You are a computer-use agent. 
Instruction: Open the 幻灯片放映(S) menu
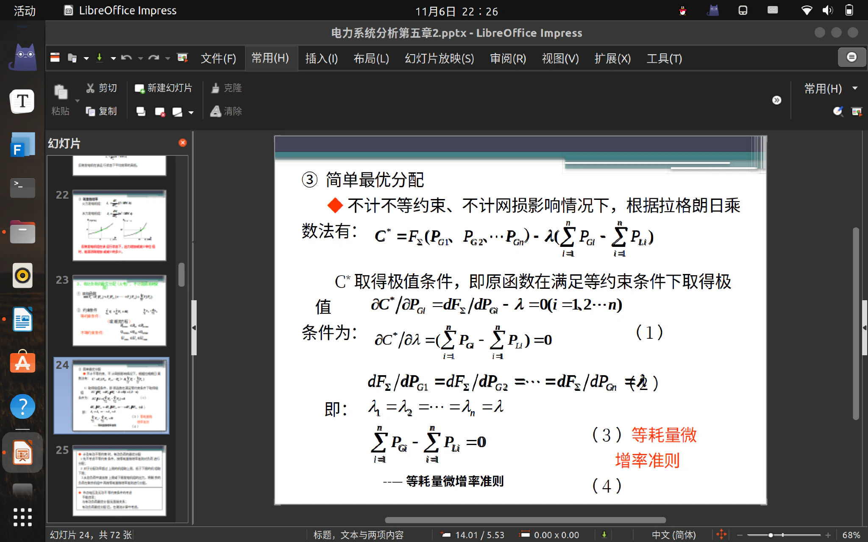coord(439,58)
